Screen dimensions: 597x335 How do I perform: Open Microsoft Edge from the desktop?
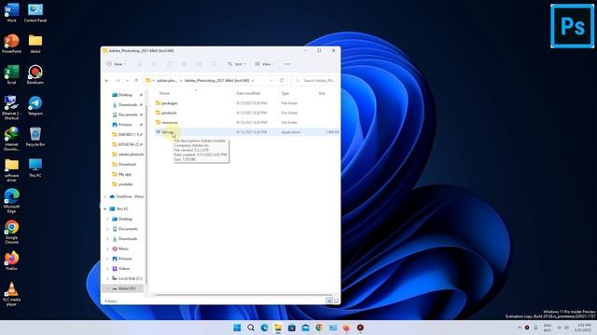[11, 201]
